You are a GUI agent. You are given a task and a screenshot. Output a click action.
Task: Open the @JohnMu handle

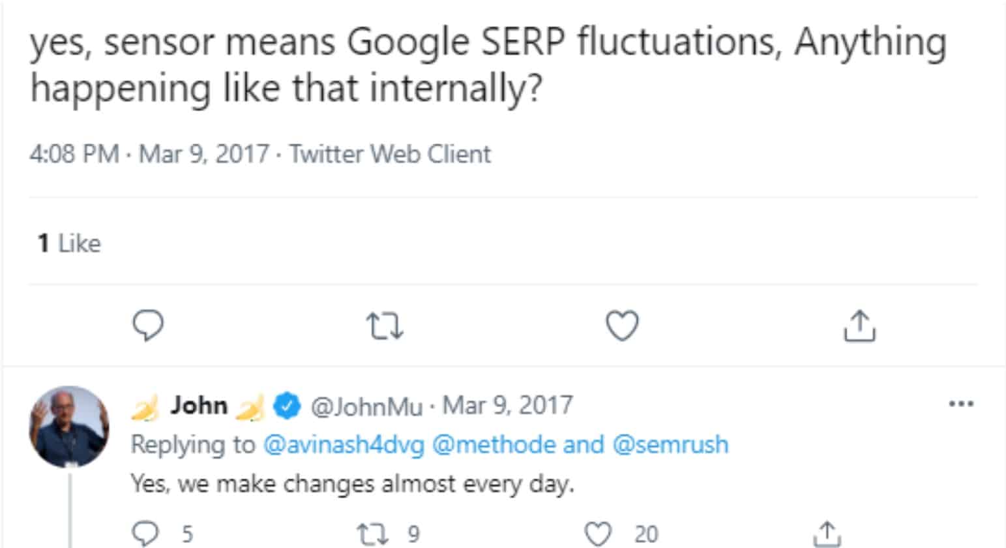coord(366,406)
